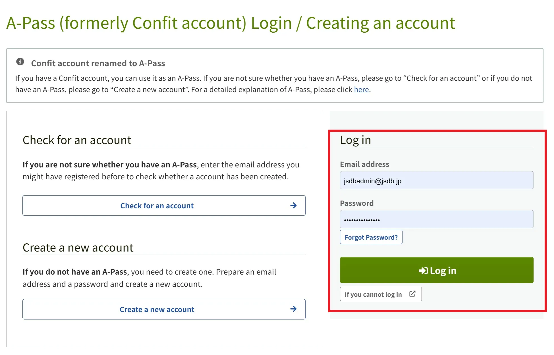Viewport: 554px width, 355px height.
Task: Click the Check for an account heading
Action: (x=77, y=140)
